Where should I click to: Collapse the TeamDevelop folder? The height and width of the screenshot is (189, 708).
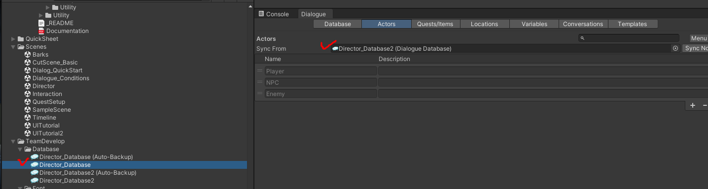[x=13, y=141]
